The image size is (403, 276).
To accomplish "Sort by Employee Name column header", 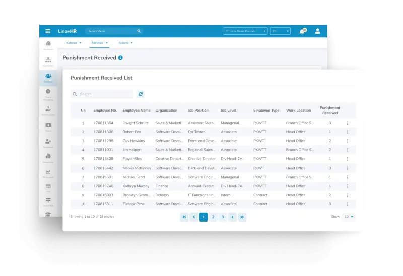I will (137, 110).
